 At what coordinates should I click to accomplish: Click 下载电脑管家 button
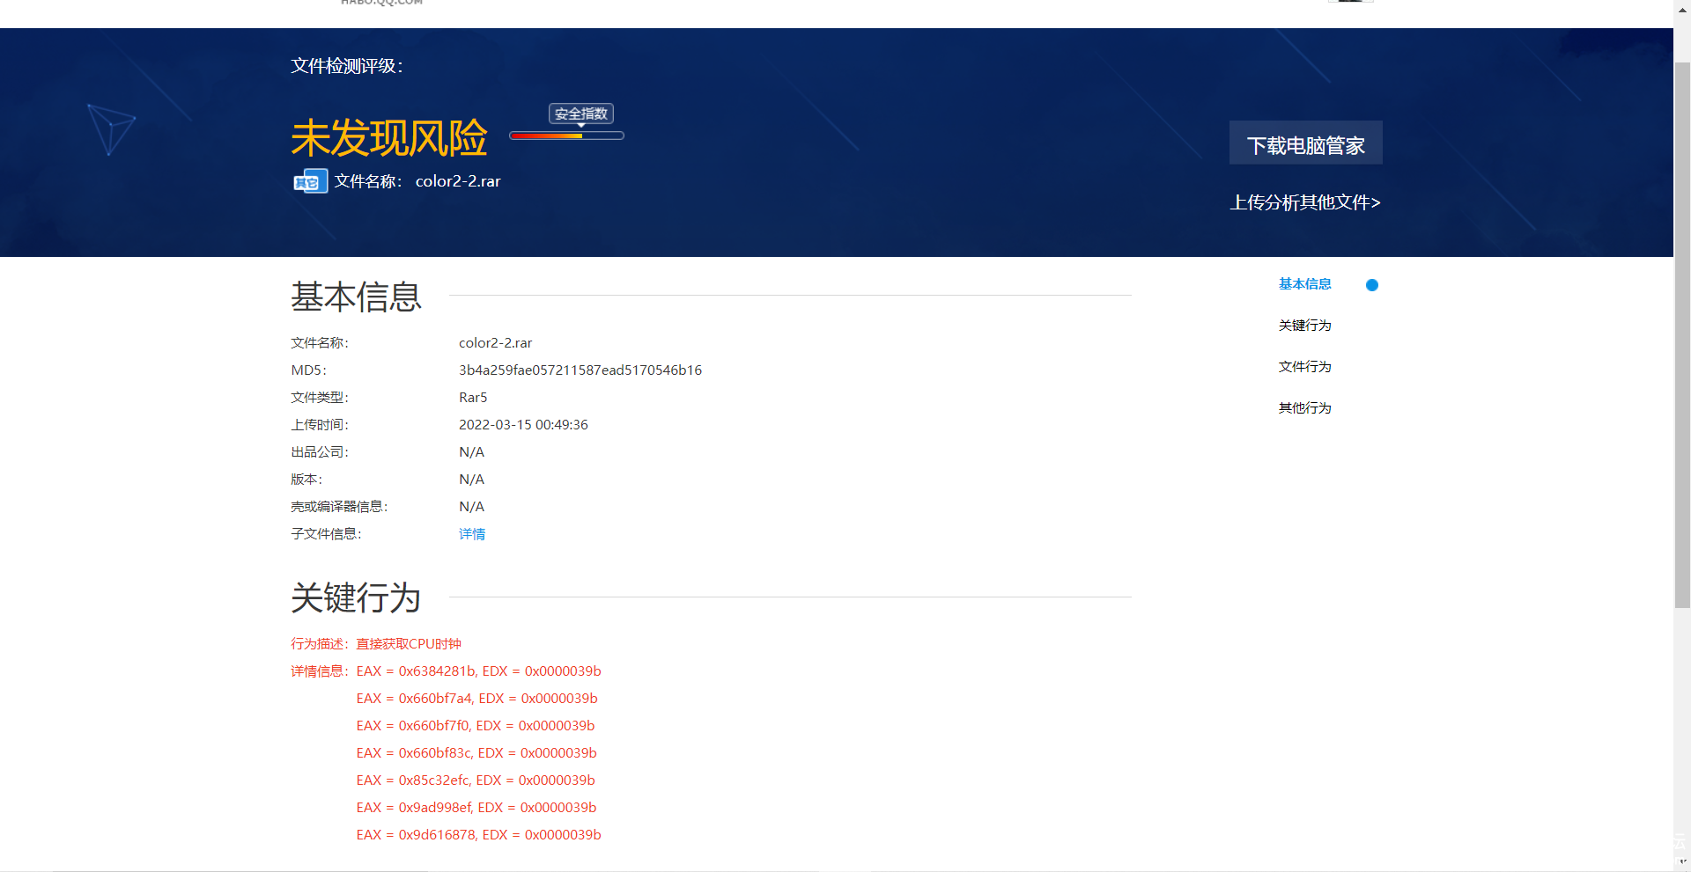point(1305,143)
